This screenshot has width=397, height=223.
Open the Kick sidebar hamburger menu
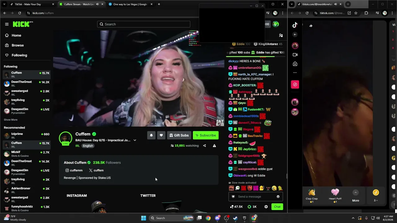[x=7, y=24]
